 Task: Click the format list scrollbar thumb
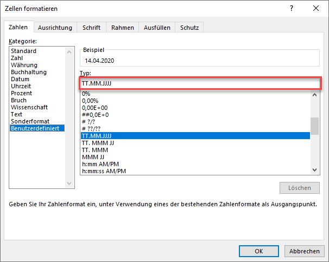click(x=314, y=126)
